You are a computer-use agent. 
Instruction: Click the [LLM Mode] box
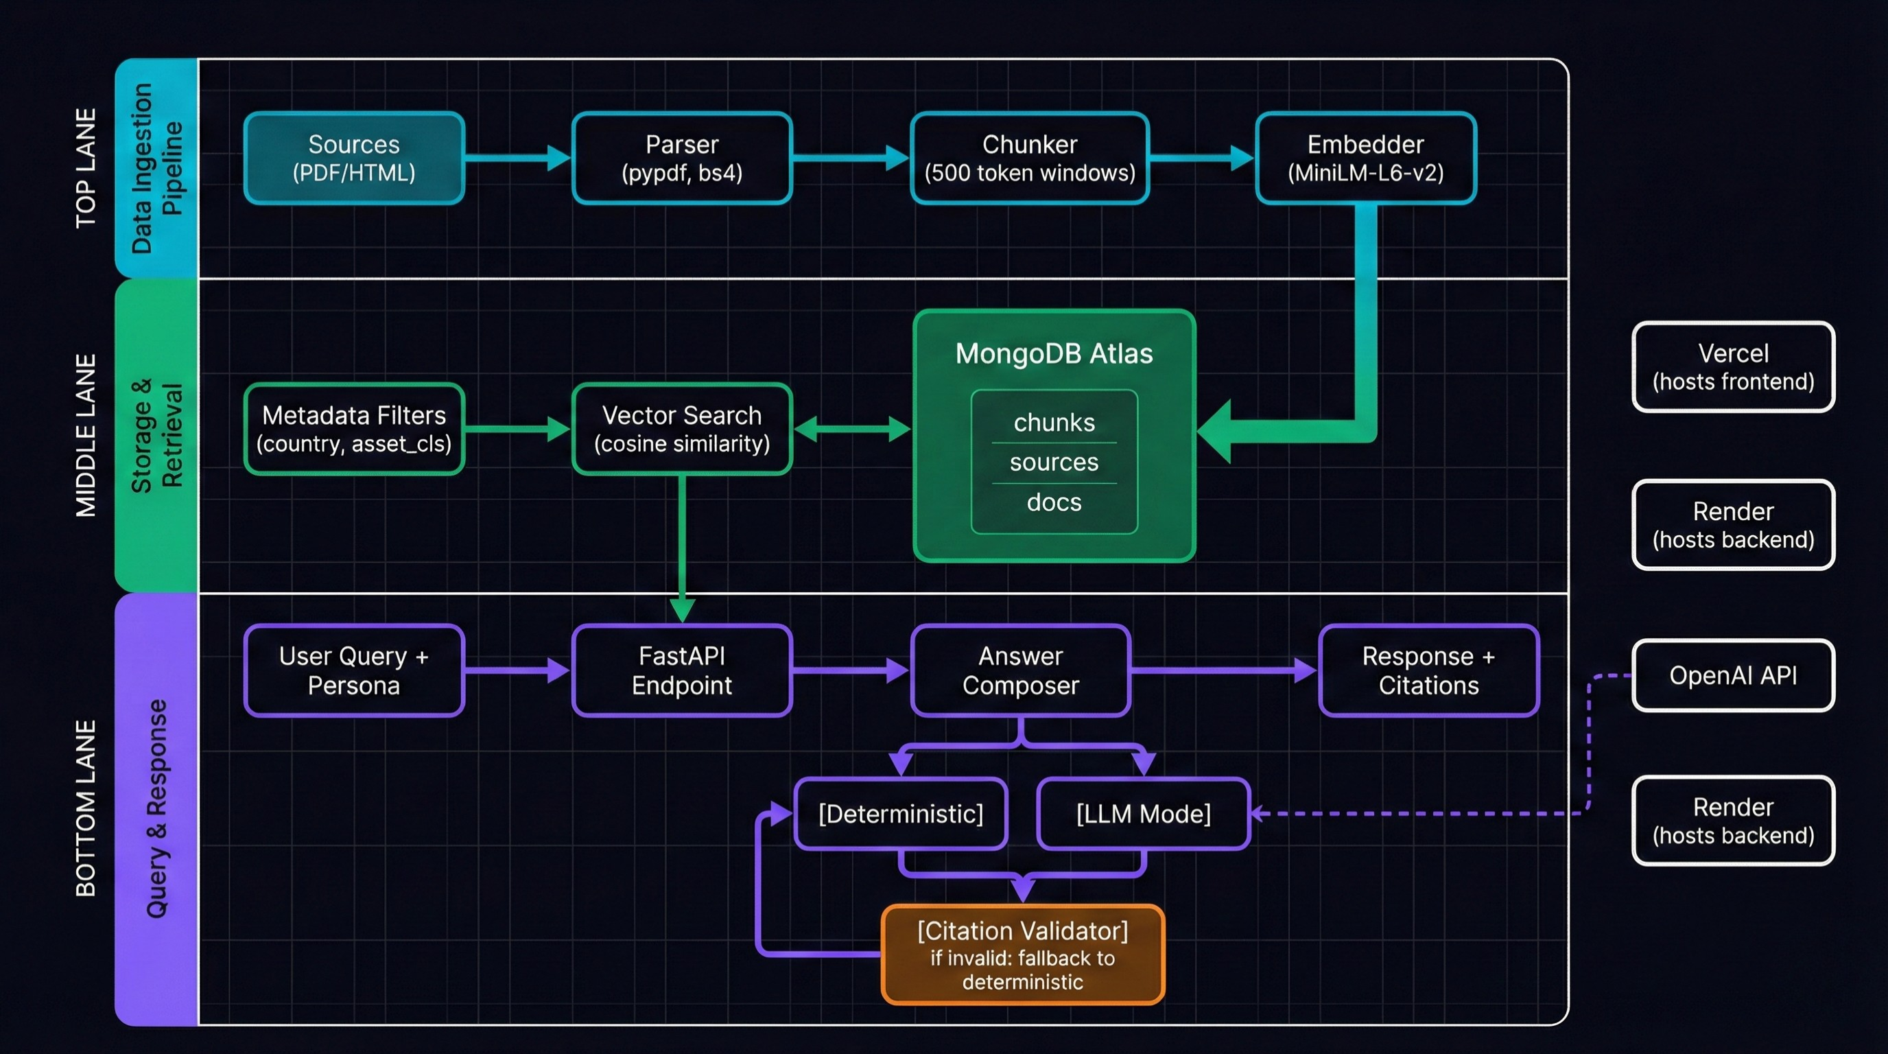click(x=1143, y=814)
